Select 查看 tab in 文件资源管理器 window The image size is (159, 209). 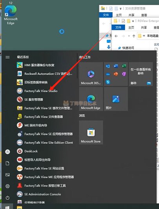[x=144, y=15]
